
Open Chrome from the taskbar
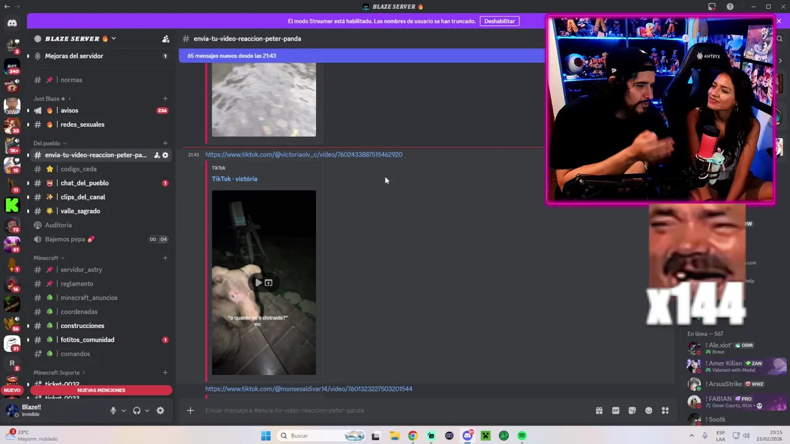[x=413, y=436]
